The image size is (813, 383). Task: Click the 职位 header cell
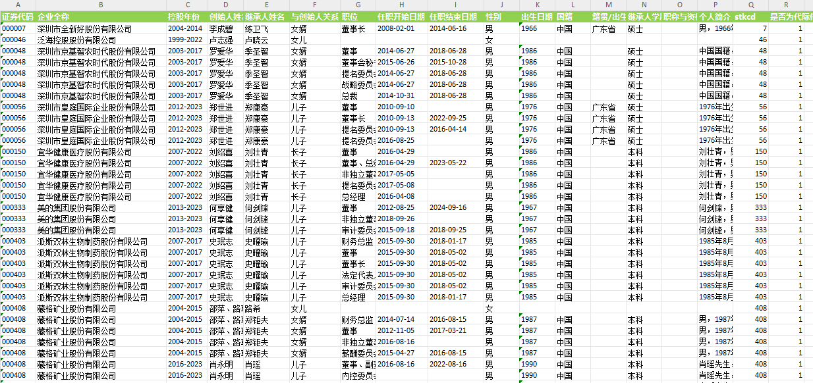click(x=358, y=16)
